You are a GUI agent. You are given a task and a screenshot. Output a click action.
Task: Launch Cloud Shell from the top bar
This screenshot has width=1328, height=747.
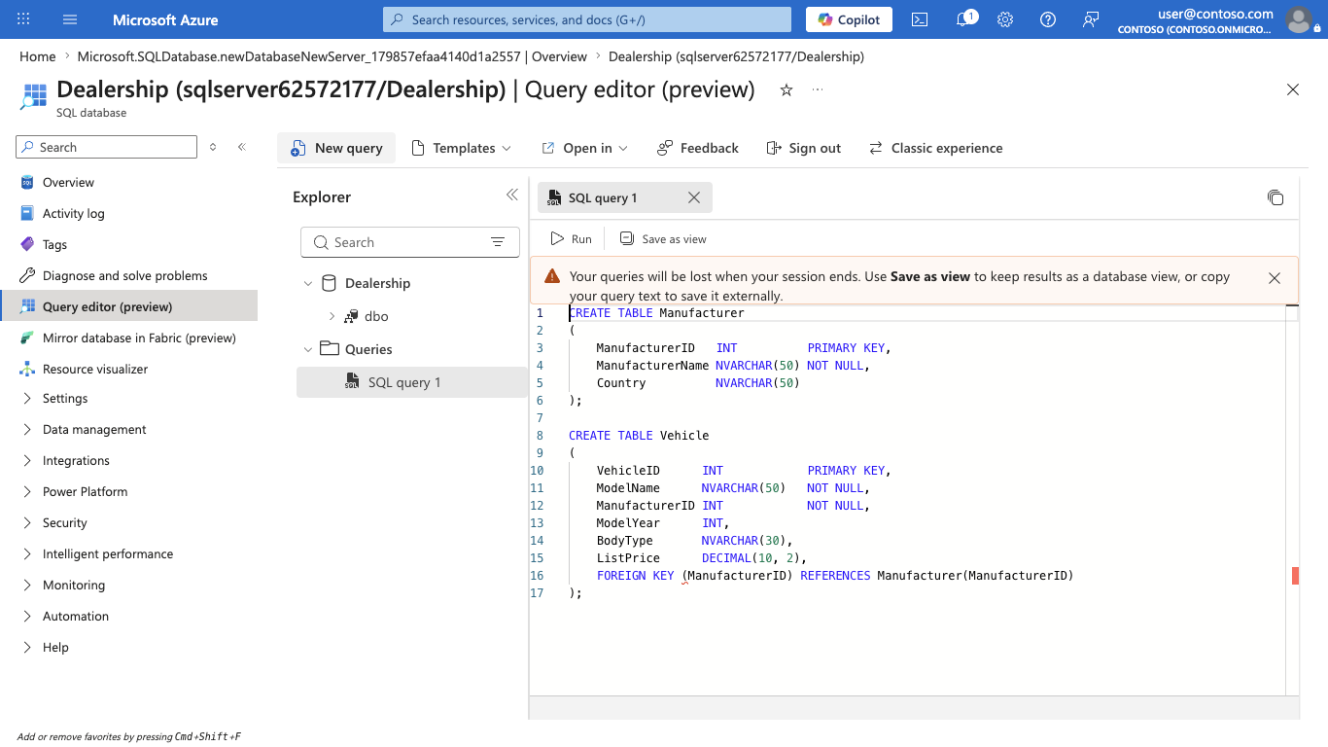tap(919, 19)
